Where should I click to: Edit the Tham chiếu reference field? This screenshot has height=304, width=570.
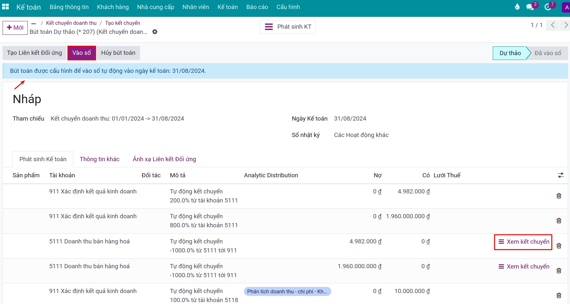(x=117, y=119)
